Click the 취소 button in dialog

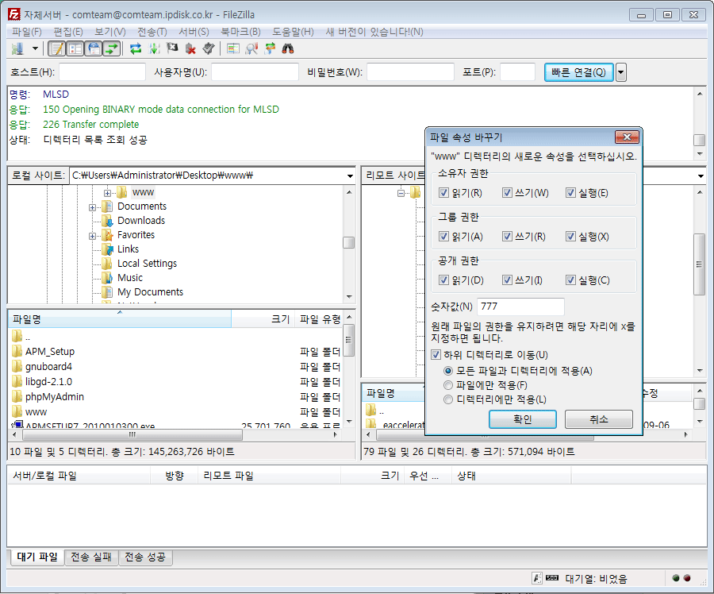coord(599,419)
